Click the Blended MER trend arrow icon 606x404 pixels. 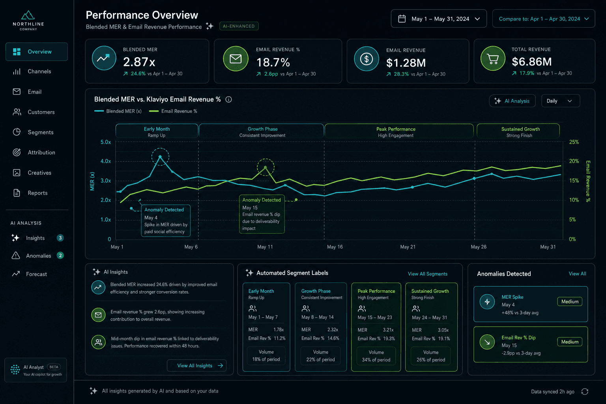pyautogui.click(x=104, y=58)
